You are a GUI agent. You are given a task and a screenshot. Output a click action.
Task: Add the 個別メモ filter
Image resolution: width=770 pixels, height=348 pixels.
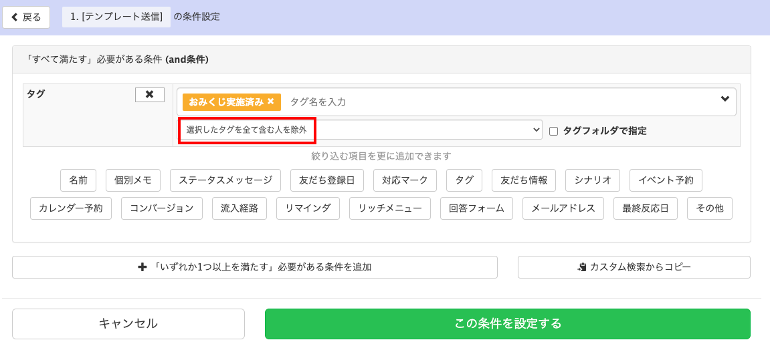(132, 180)
